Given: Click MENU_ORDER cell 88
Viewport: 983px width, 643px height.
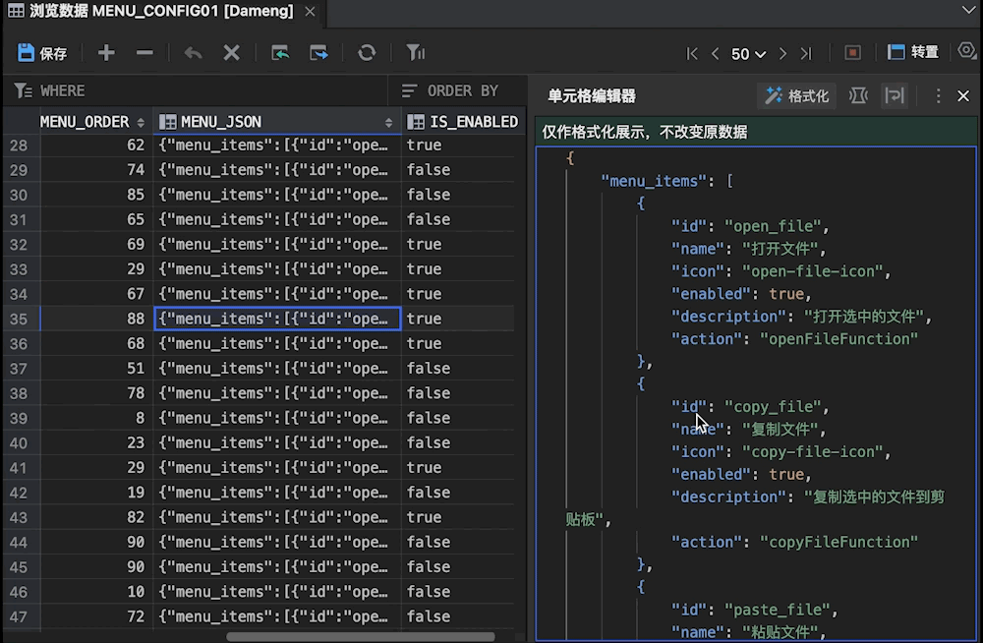Looking at the screenshot, I should (x=96, y=319).
